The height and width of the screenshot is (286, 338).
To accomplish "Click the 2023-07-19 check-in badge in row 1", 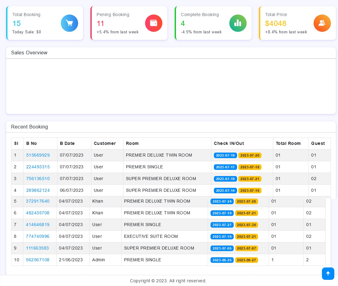I will 225,155.
